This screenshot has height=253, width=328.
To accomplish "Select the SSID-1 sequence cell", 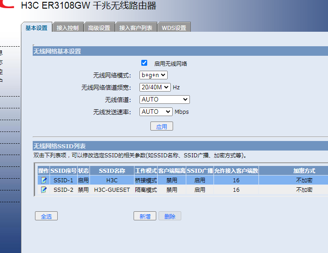I will click(x=64, y=180).
